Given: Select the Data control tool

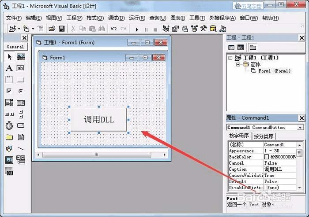Looking at the screenshot, I should coord(21,160).
